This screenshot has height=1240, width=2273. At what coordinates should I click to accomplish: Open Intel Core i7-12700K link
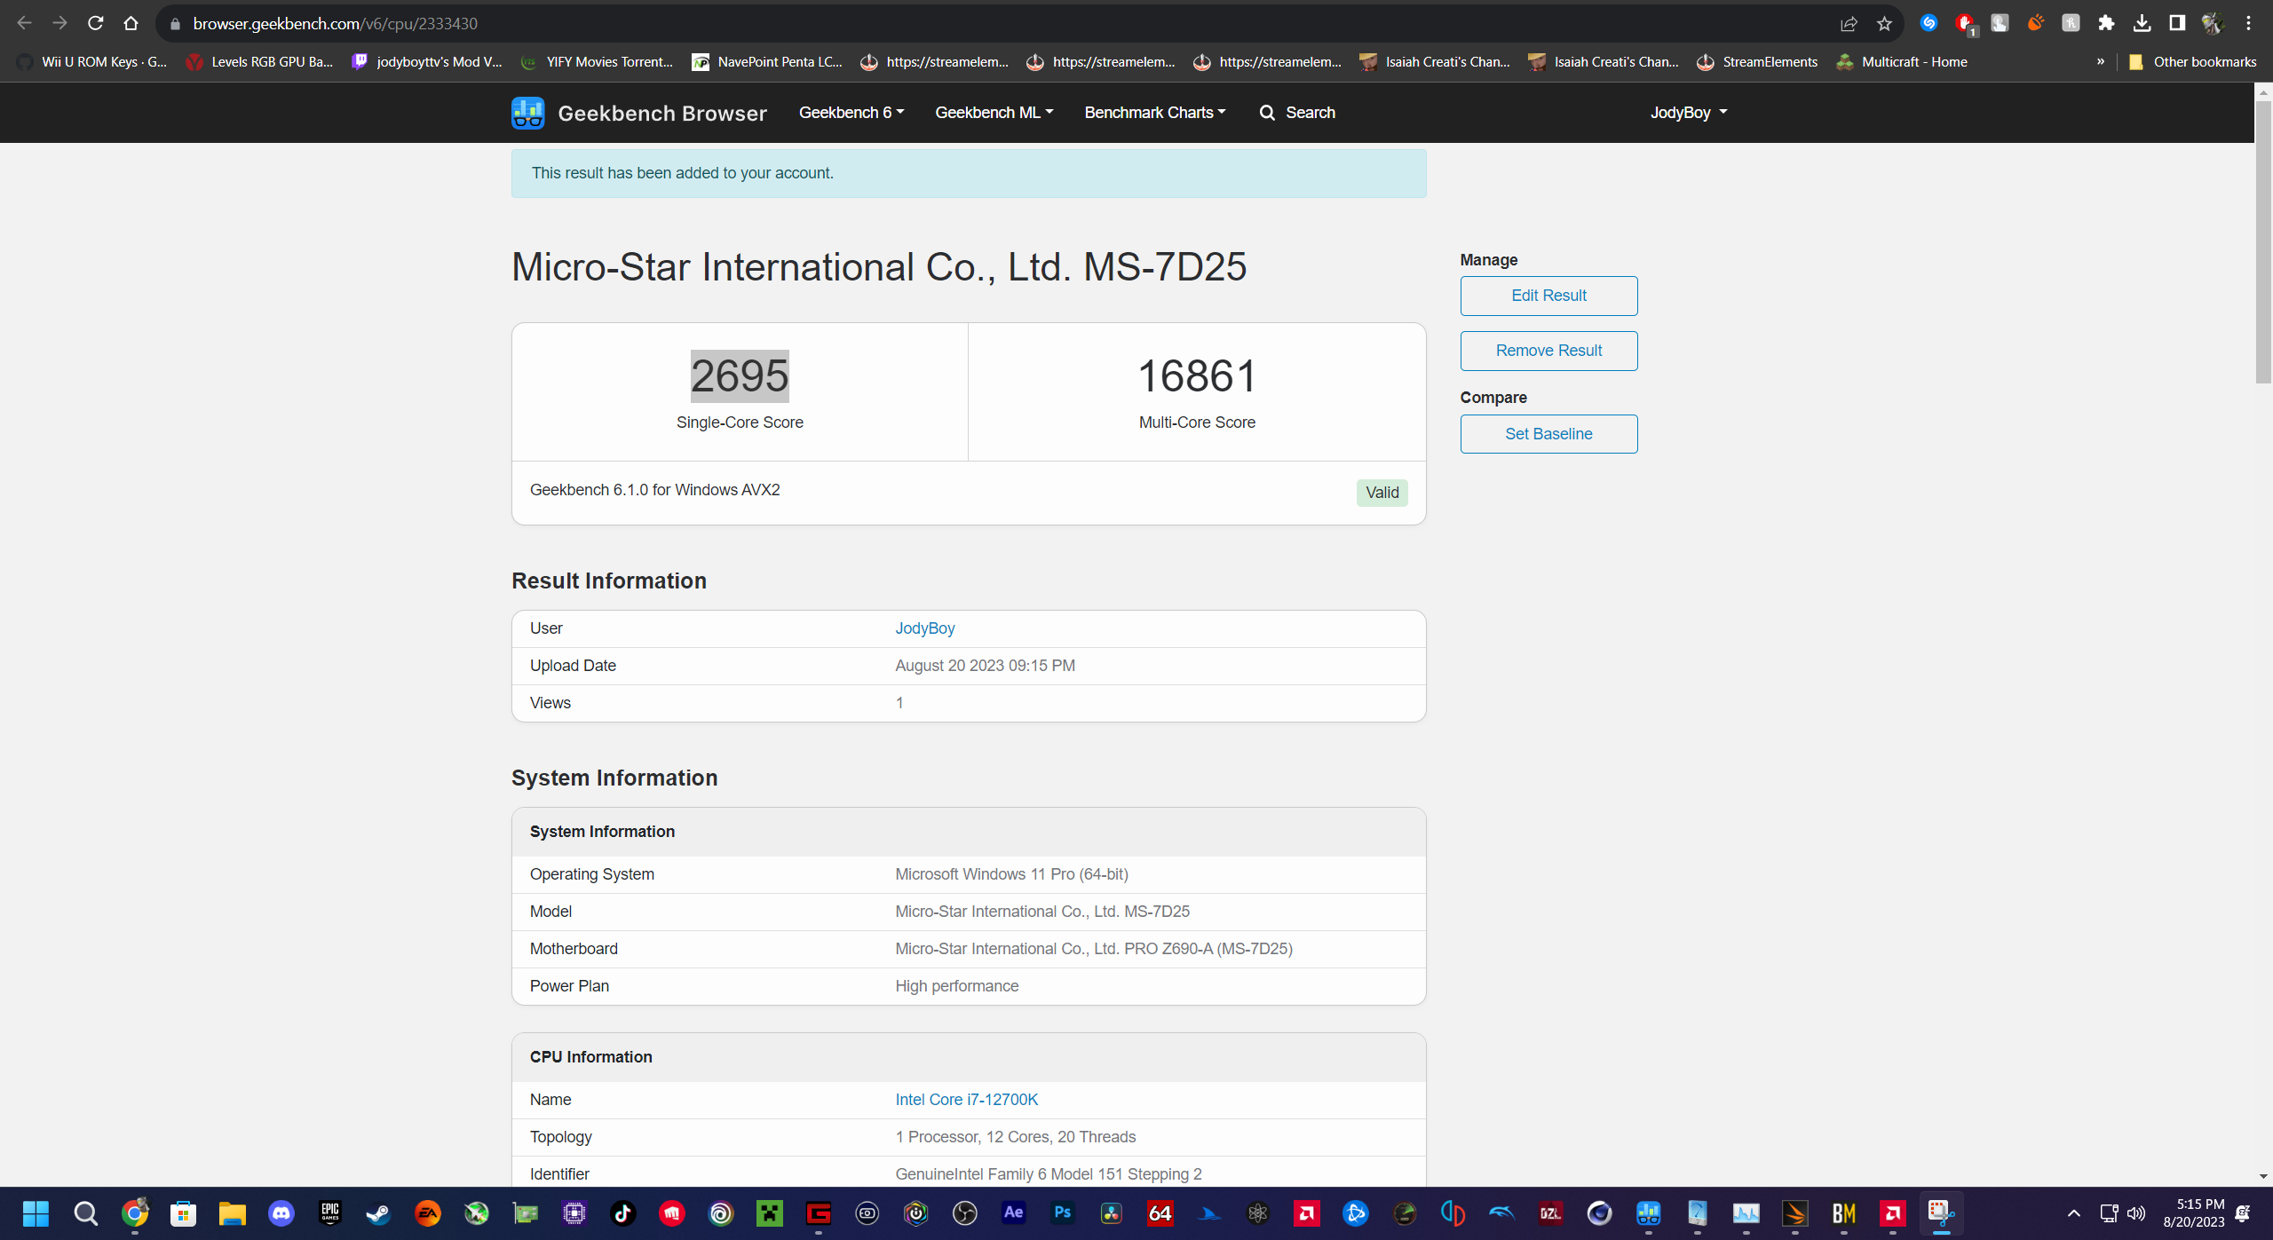coord(966,1100)
